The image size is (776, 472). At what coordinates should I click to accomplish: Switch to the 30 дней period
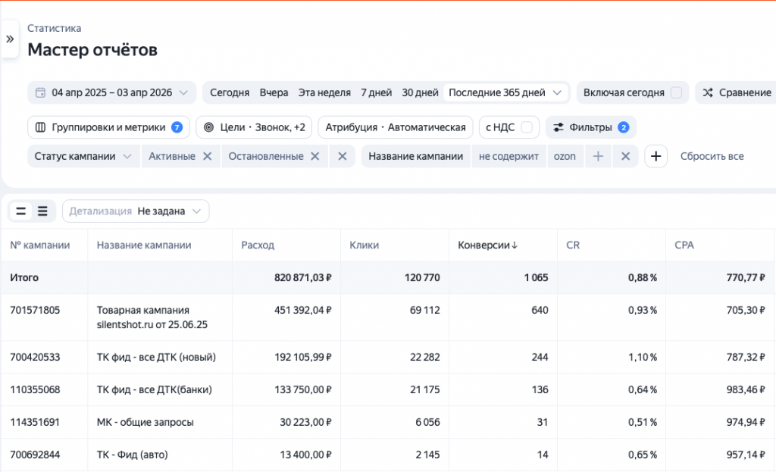point(421,92)
